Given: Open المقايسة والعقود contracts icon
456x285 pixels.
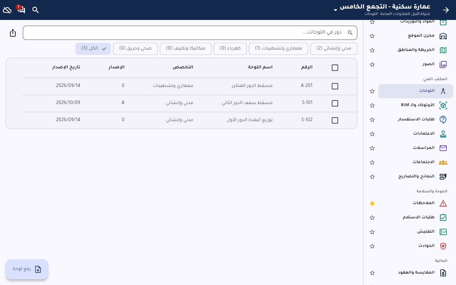Looking at the screenshot, I should point(443,273).
